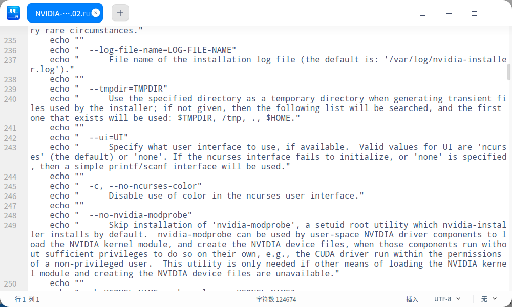This screenshot has height=307, width=512.
Task: Open the hamburger main menu
Action: pyautogui.click(x=423, y=13)
